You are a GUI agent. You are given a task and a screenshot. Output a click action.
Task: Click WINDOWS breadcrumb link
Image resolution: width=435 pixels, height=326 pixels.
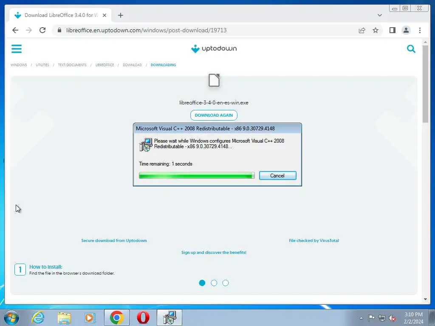pos(19,65)
